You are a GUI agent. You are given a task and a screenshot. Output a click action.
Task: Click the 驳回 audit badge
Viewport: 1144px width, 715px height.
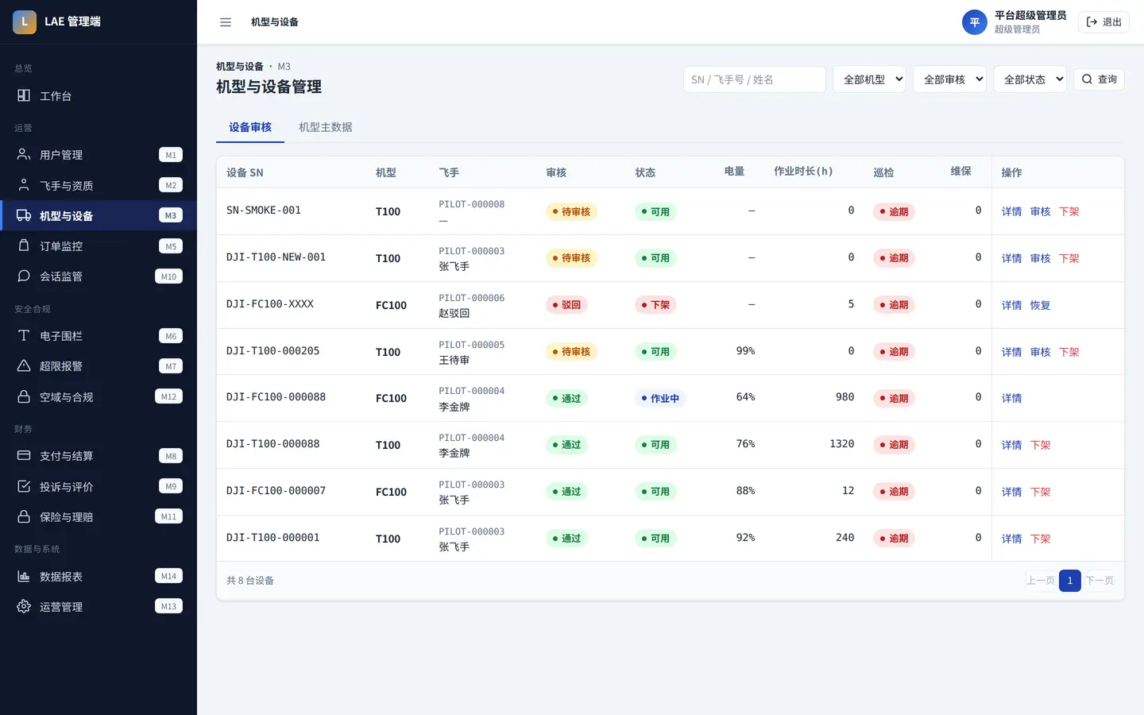(566, 305)
